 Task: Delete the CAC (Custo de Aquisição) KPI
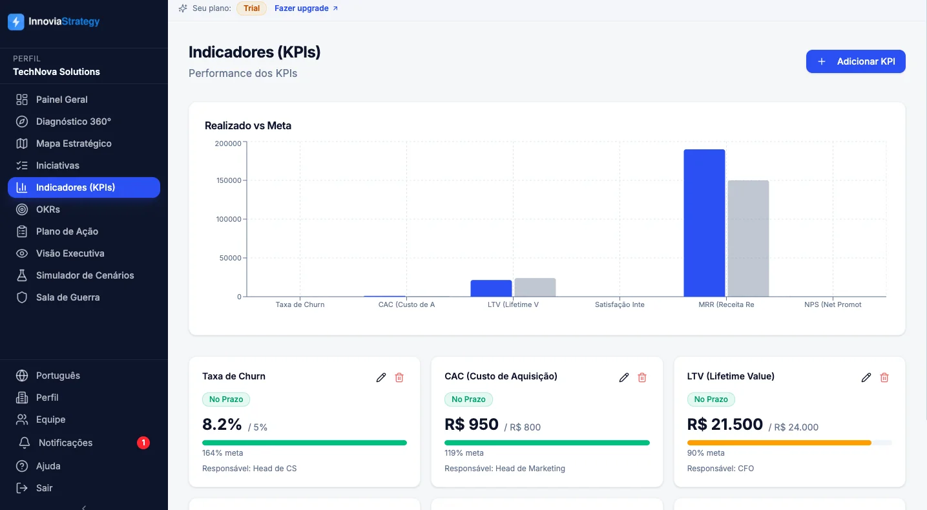pyautogui.click(x=642, y=377)
